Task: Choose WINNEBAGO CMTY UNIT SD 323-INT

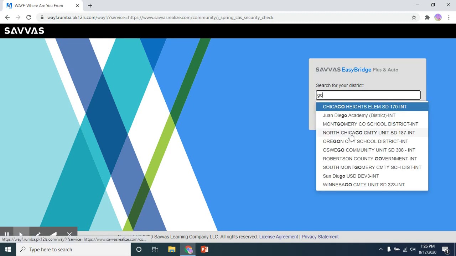Action: coord(372,185)
